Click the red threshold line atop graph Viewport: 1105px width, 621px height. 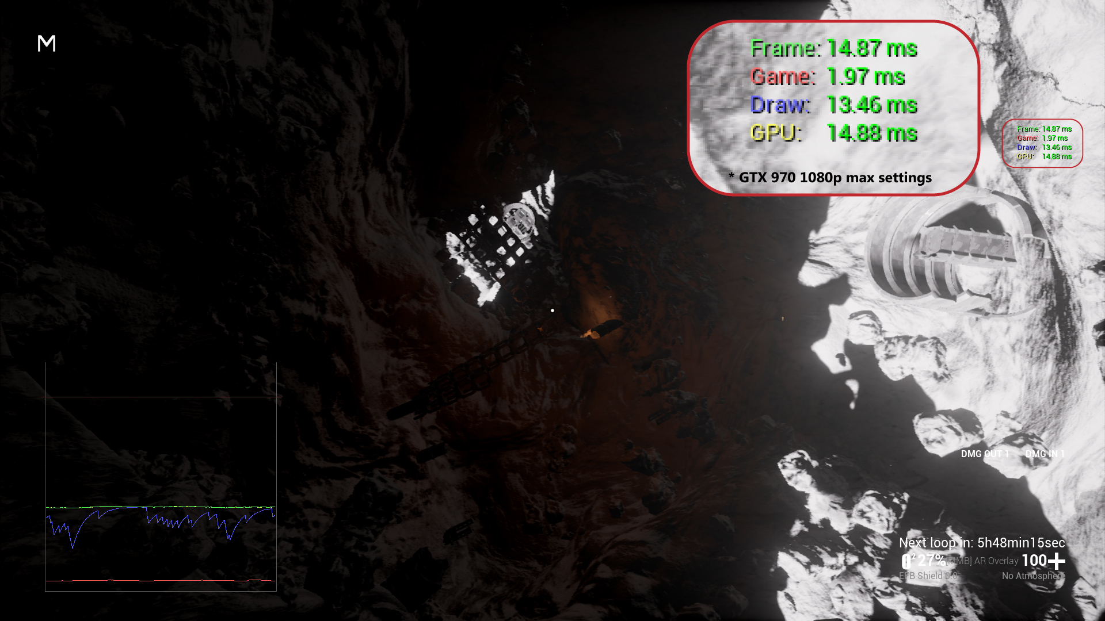(161, 397)
